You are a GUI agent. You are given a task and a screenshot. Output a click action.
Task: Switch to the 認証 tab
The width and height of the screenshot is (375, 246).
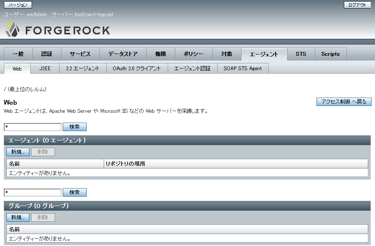point(47,54)
